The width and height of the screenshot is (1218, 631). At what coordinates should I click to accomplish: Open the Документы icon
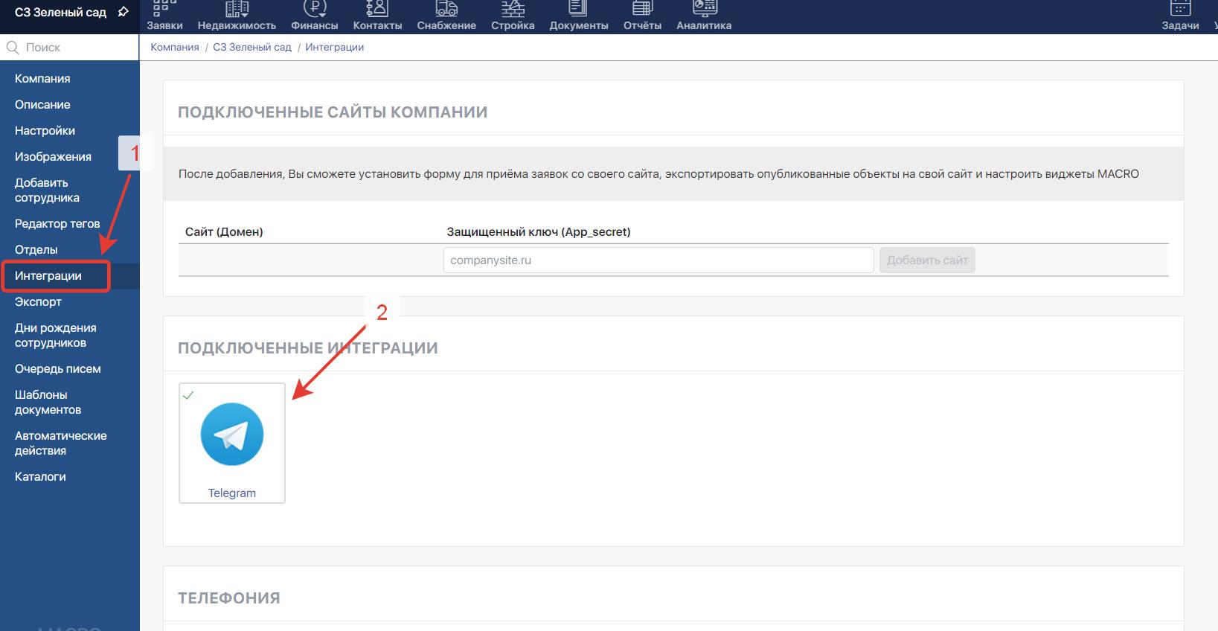click(x=578, y=9)
